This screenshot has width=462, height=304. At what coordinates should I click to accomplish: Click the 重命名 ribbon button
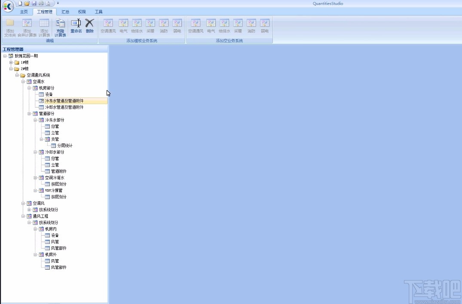pyautogui.click(x=76, y=26)
